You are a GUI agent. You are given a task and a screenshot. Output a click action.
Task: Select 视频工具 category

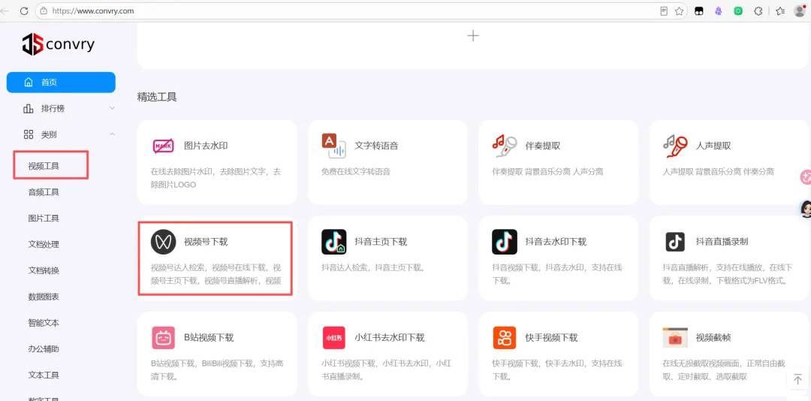(x=44, y=166)
